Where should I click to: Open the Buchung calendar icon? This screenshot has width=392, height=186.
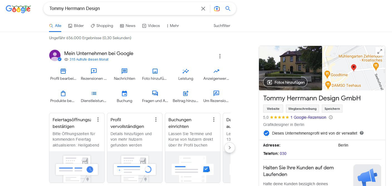click(124, 93)
